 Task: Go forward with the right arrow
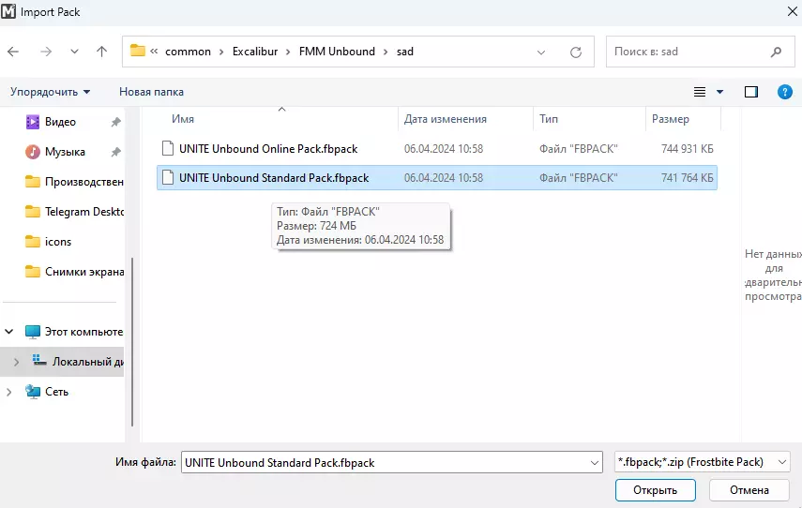pyautogui.click(x=46, y=52)
